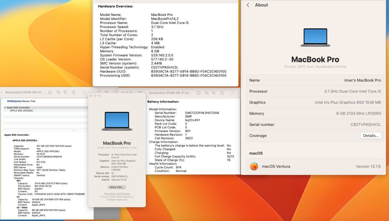Click the Serial number value C02TVPKGHV2L in About pane
Viewport: 389px width, 221px height.
coord(366,125)
